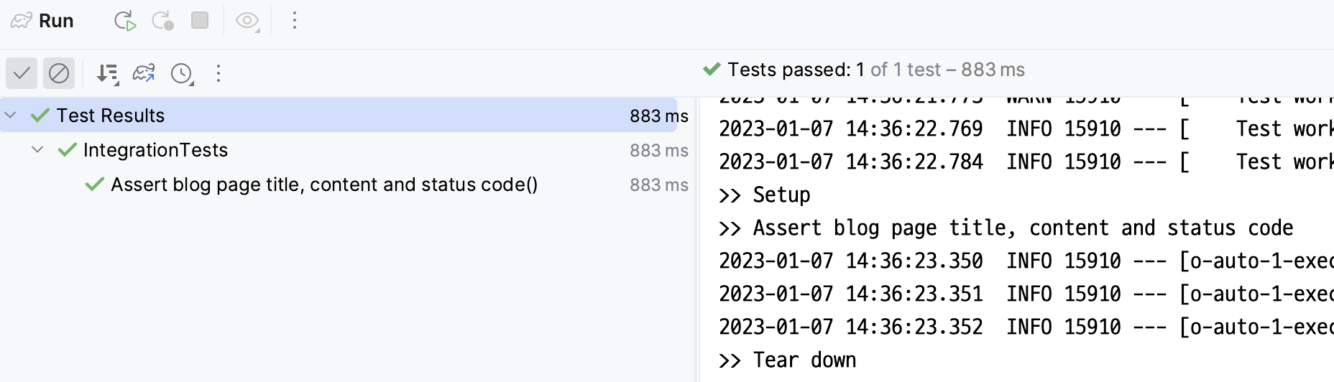This screenshot has height=382, width=1334.
Task: Open test toolbar vertical dots menu
Action: 218,73
